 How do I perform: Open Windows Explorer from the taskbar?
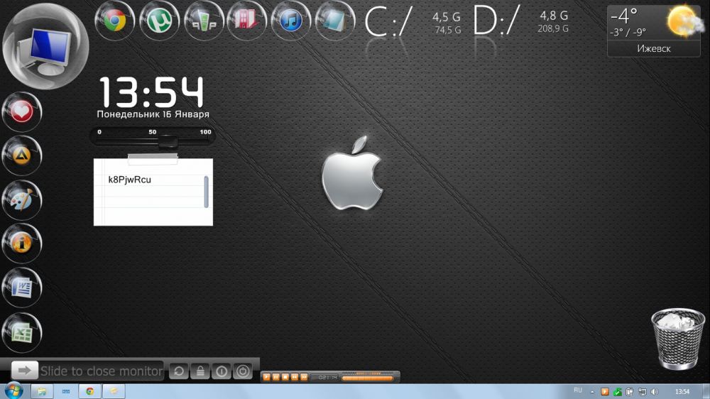click(x=42, y=391)
